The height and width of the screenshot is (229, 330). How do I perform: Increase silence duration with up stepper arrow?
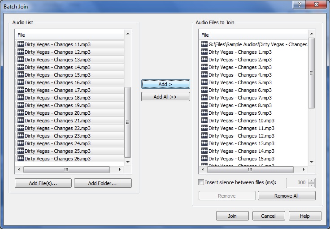coord(311,181)
